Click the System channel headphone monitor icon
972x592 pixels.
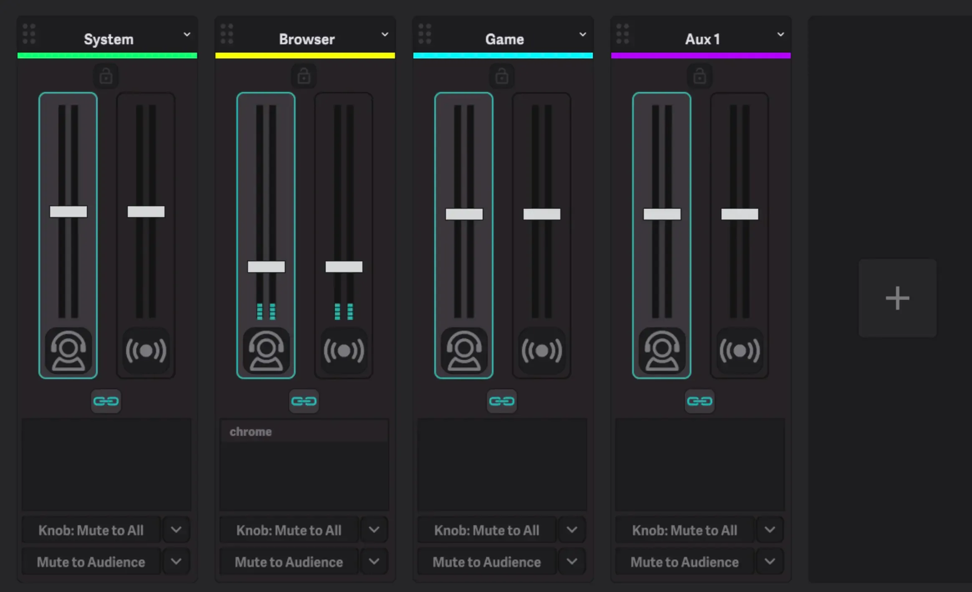tap(68, 351)
